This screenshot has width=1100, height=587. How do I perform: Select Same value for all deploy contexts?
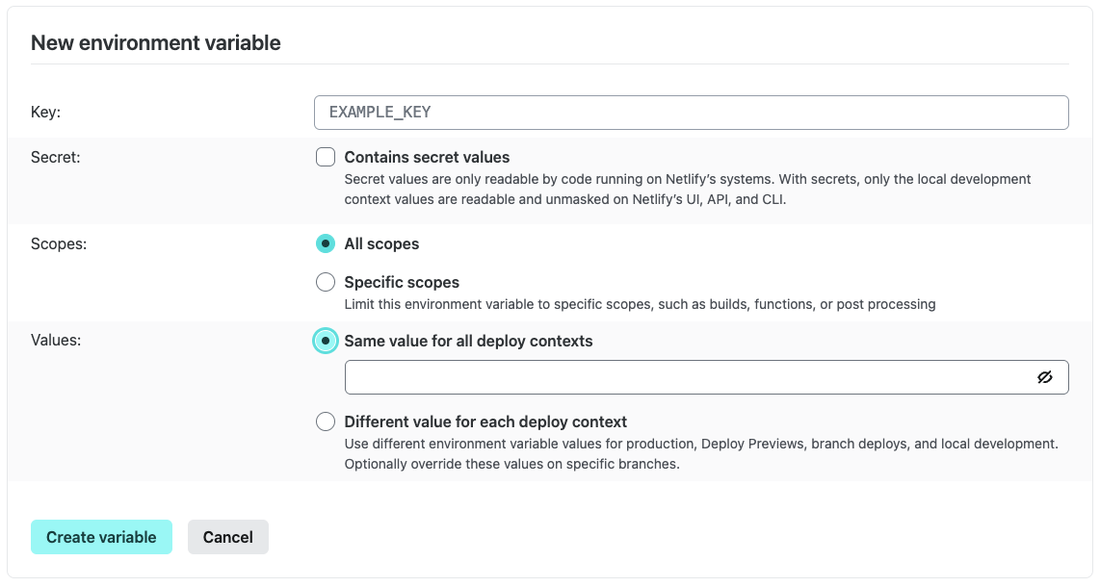[325, 341]
